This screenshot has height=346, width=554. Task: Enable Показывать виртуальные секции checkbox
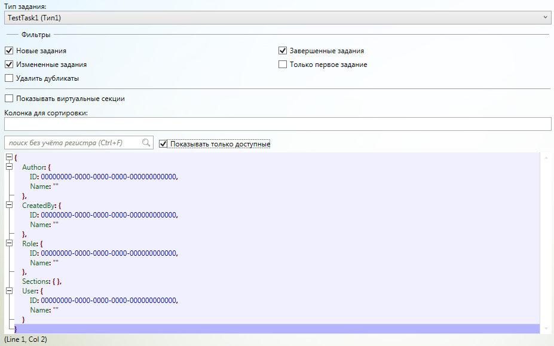click(9, 99)
